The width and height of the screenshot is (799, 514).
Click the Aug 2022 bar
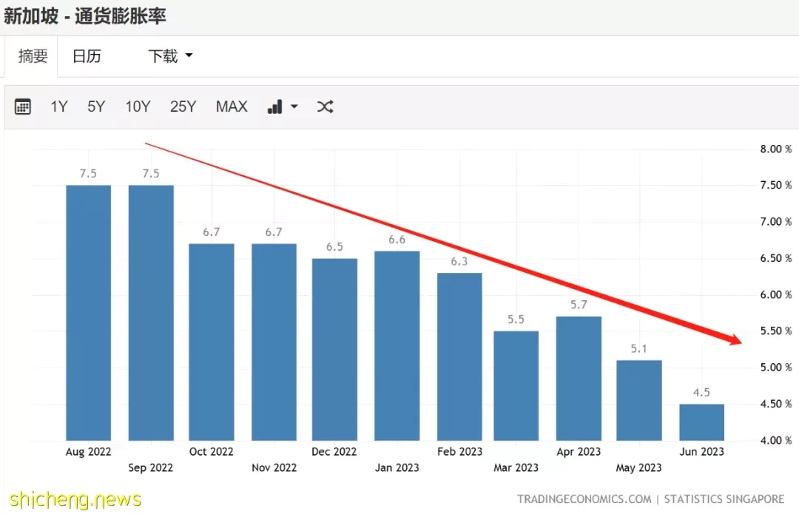(x=88, y=313)
